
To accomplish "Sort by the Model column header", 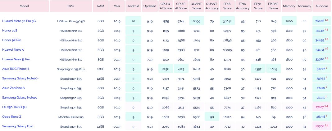I will [x=25, y=6].
